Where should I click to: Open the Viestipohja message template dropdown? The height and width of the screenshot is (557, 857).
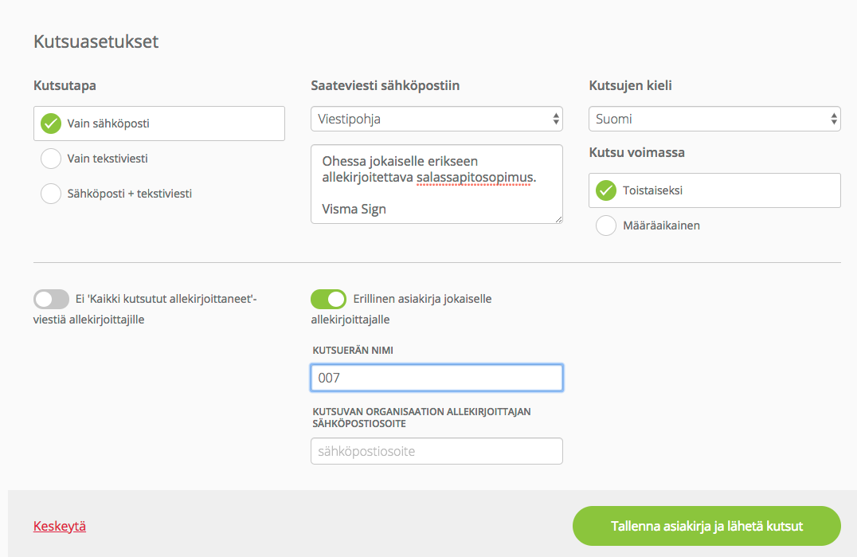436,119
